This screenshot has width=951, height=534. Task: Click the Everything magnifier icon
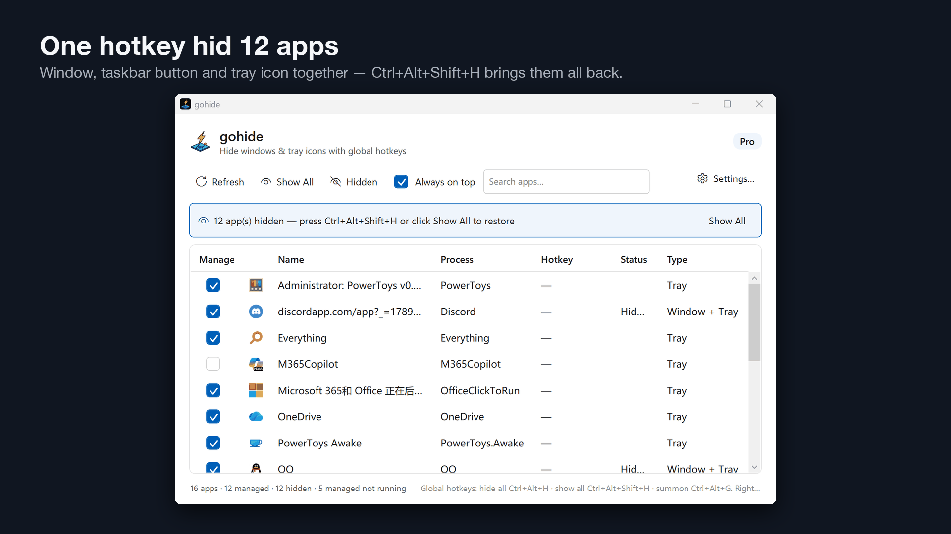256,338
